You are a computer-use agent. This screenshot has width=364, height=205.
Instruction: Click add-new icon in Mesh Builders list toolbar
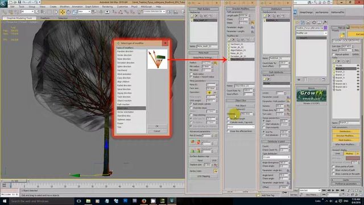point(192,16)
